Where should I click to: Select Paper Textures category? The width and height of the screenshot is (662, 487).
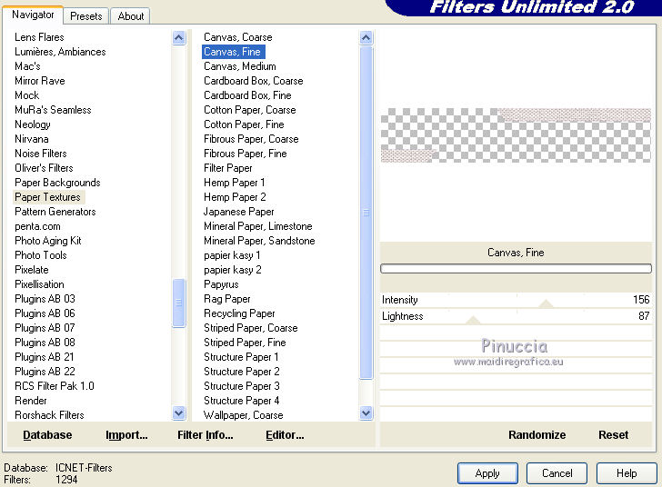click(47, 197)
